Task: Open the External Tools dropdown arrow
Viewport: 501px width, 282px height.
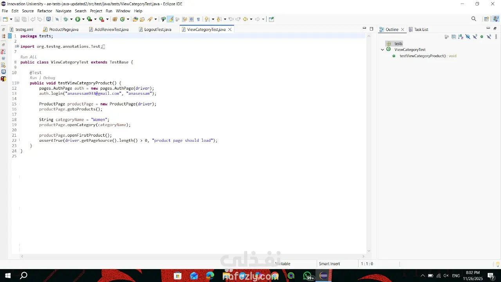Action: (x=107, y=19)
